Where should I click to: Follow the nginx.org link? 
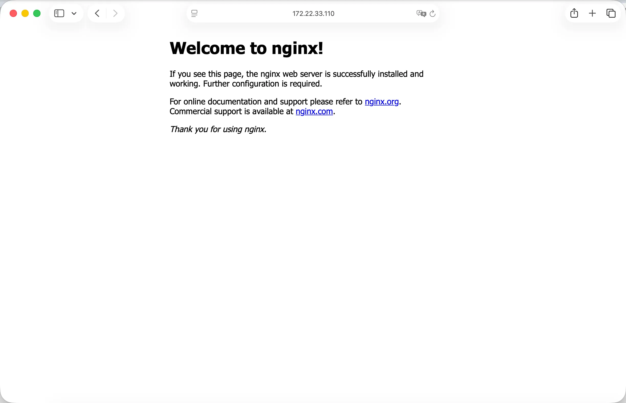pyautogui.click(x=381, y=102)
